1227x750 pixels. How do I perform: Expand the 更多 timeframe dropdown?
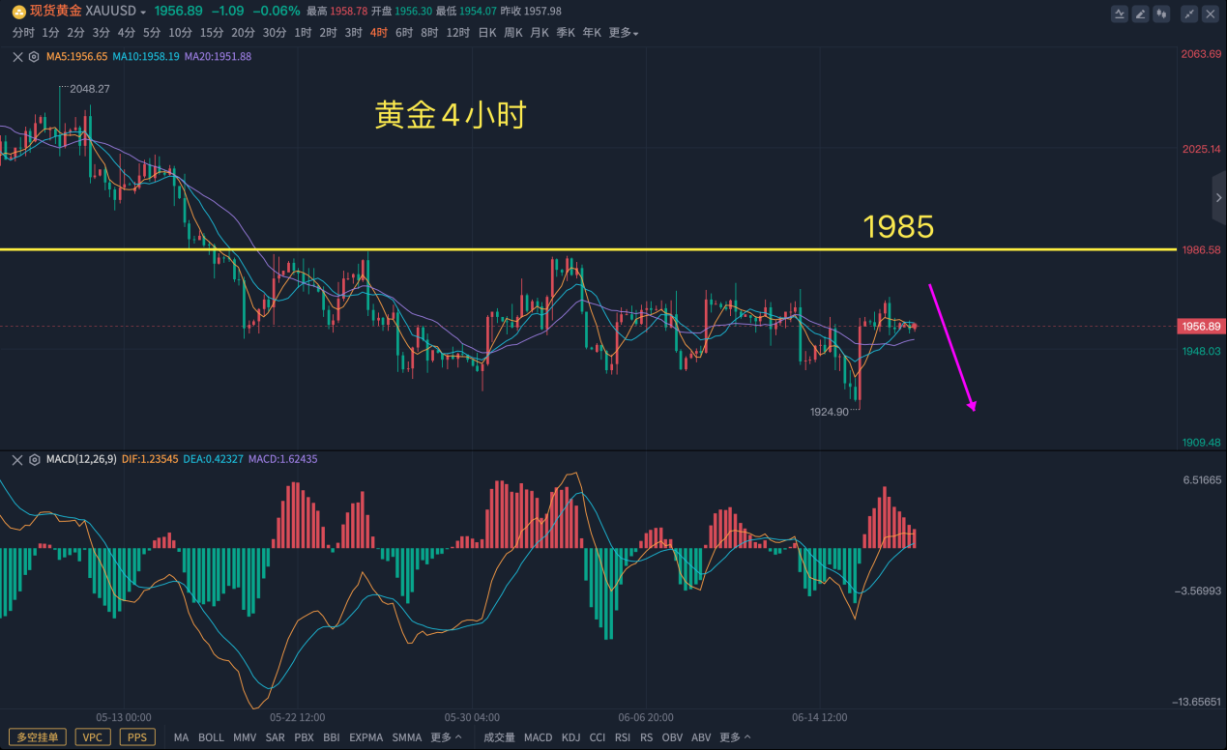(623, 33)
